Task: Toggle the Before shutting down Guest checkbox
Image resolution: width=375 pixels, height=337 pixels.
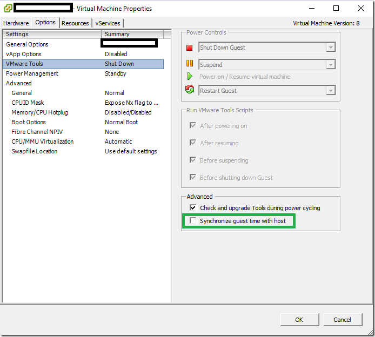Action: 193,177
